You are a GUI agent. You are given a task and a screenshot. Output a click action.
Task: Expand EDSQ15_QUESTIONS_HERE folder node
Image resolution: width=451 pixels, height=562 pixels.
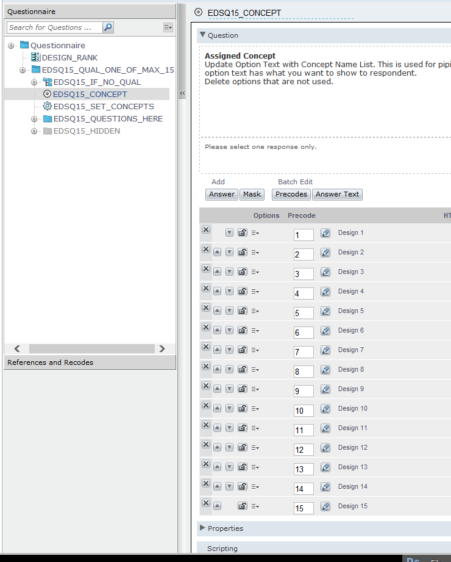pyautogui.click(x=34, y=118)
